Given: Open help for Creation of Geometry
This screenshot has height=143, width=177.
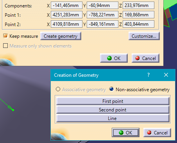Looking at the screenshot, I should pos(148,75).
